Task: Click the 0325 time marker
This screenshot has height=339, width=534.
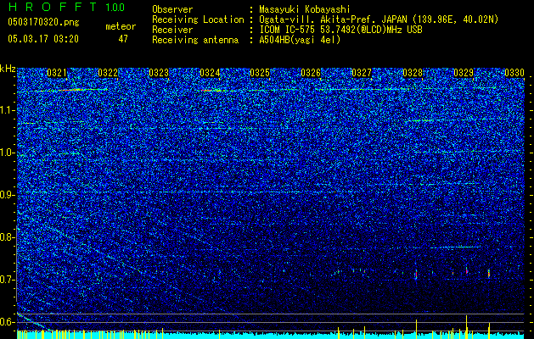Action: (x=260, y=73)
